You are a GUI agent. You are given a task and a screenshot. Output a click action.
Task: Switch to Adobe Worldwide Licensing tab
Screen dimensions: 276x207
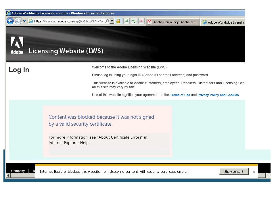tap(223, 22)
